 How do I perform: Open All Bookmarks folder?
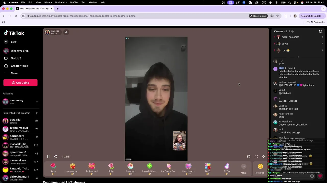[316, 22]
